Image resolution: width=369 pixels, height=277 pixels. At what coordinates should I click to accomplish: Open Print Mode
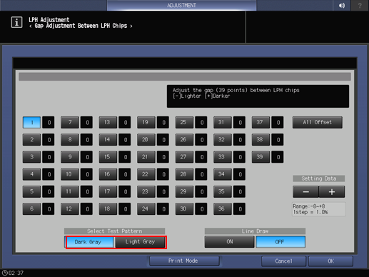[184, 261]
